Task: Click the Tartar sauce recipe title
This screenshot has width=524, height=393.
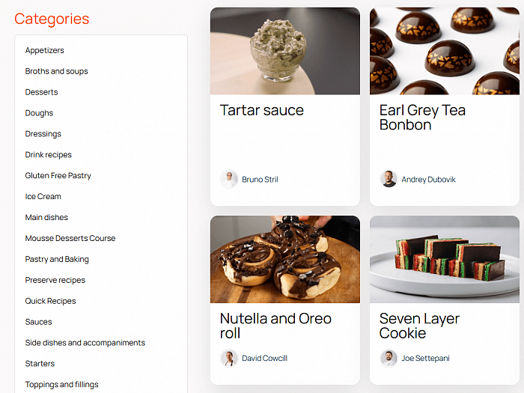Action: (262, 110)
